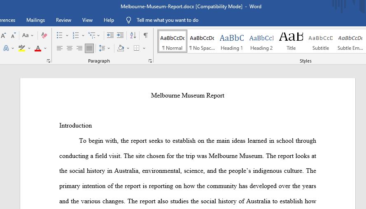Apply the No Spacing style
The height and width of the screenshot is (209, 366).
pyautogui.click(x=202, y=41)
